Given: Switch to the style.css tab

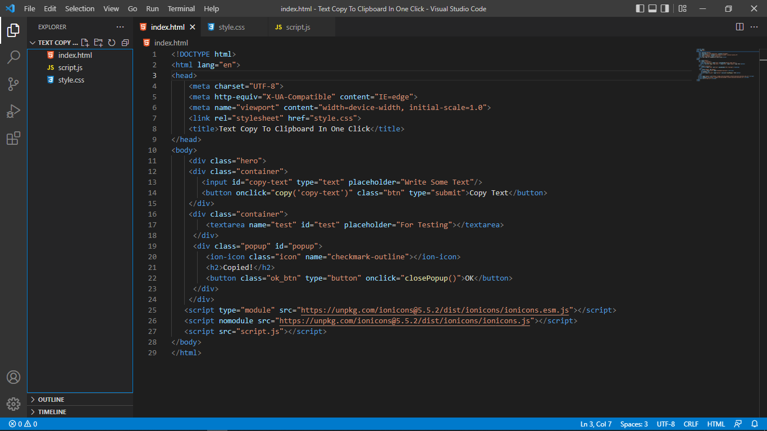Looking at the screenshot, I should 231,27.
